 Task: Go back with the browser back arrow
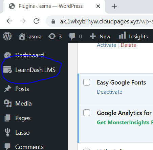(x=9, y=21)
